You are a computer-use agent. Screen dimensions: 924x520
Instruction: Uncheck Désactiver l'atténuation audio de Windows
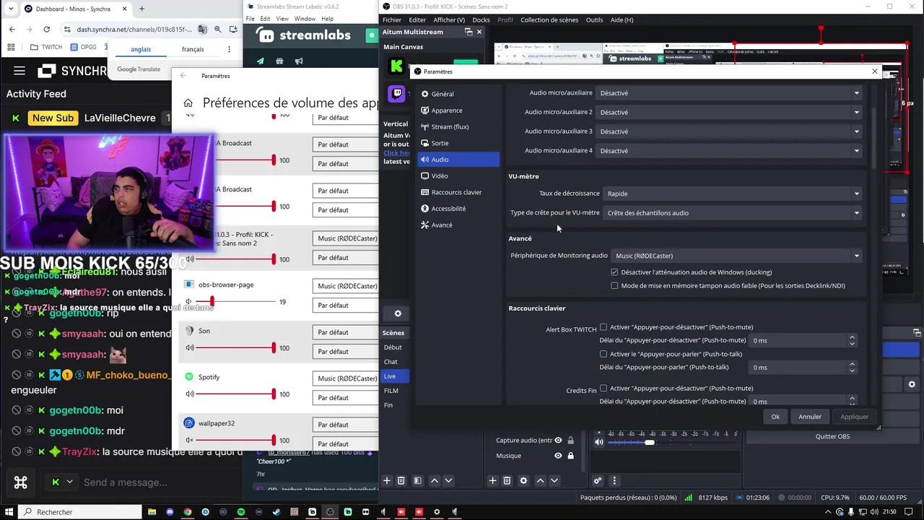pyautogui.click(x=614, y=272)
